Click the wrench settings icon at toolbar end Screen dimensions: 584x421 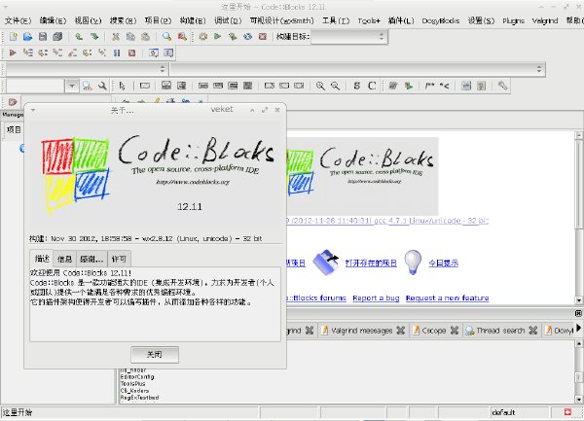point(502,86)
